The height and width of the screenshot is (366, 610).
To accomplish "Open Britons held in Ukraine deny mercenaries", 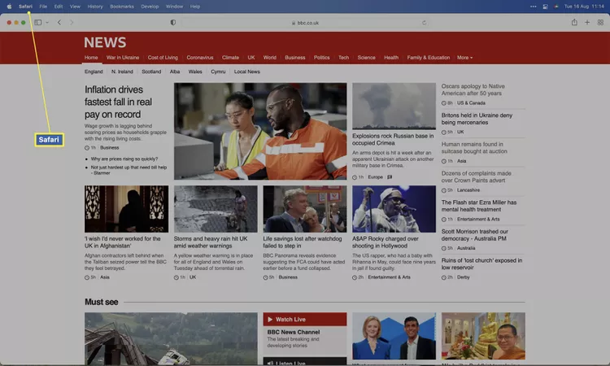I will (x=477, y=119).
